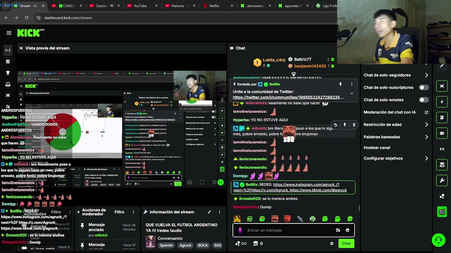
Task: Select the fire emote in quick emotes
Action: point(237,219)
